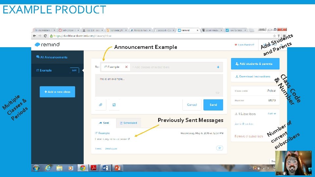
Task: Click the address bar URL
Action: (82, 36)
